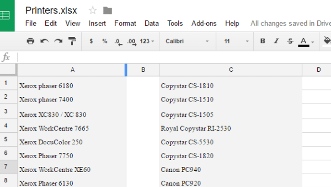Select cell Xerox DocuColor 250

(72, 139)
